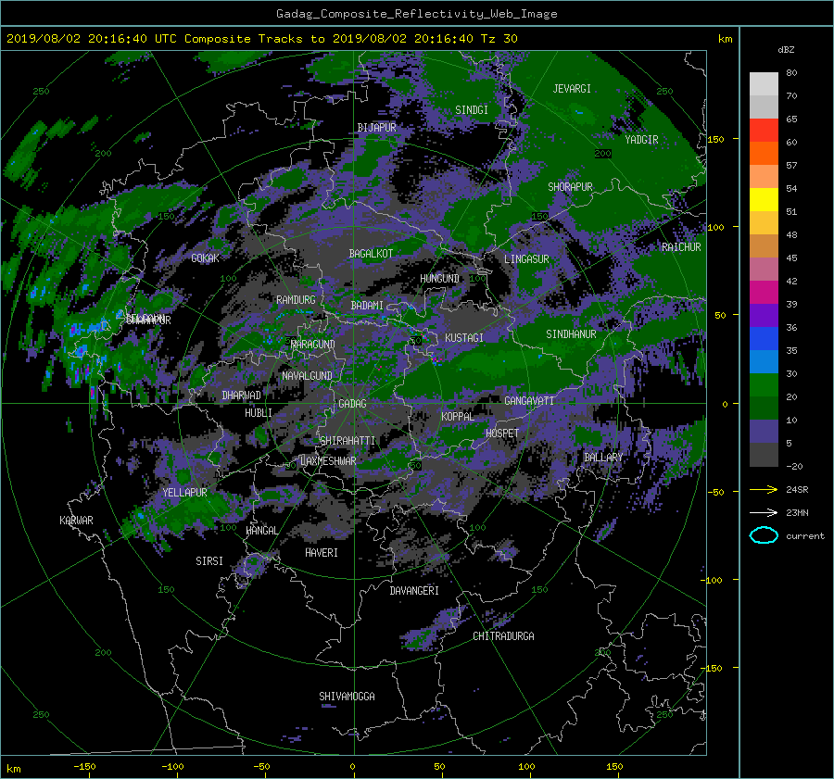Click the BAGALKOT city label
This screenshot has width=834, height=779.
coord(371,254)
